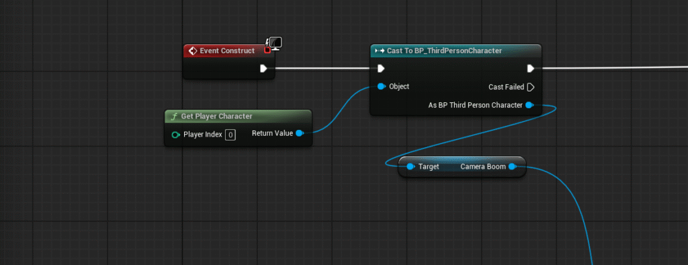Click the Cast Failed execution pin

[531, 87]
